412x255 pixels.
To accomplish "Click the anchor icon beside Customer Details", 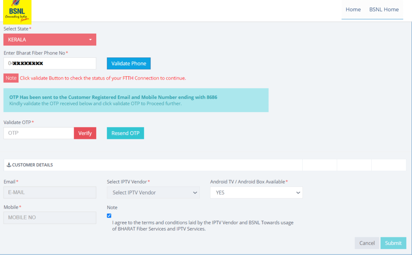I will [x=9, y=165].
